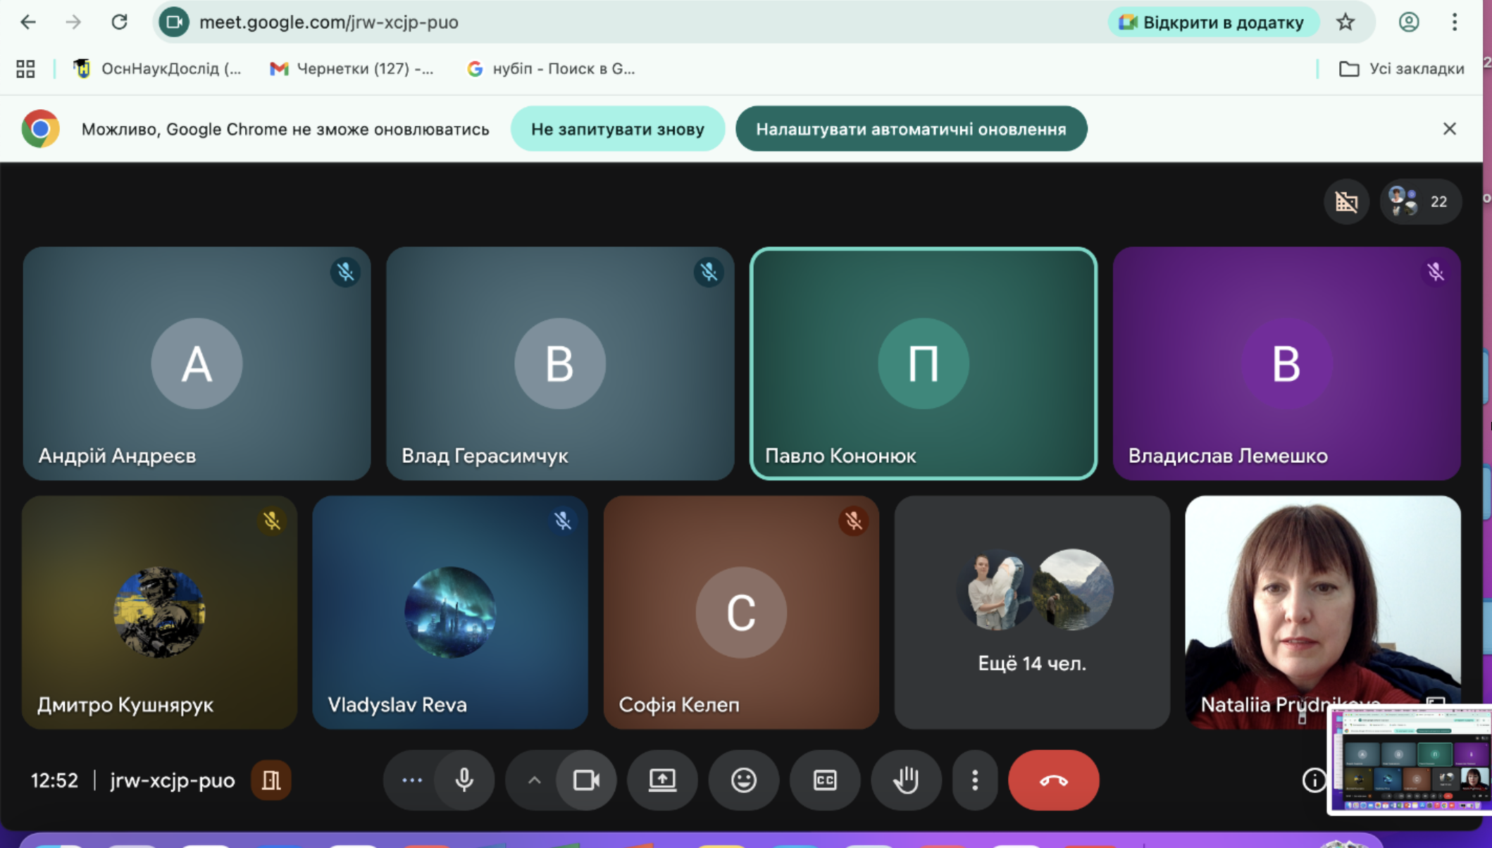Open more options vertical dots menu

tap(975, 780)
